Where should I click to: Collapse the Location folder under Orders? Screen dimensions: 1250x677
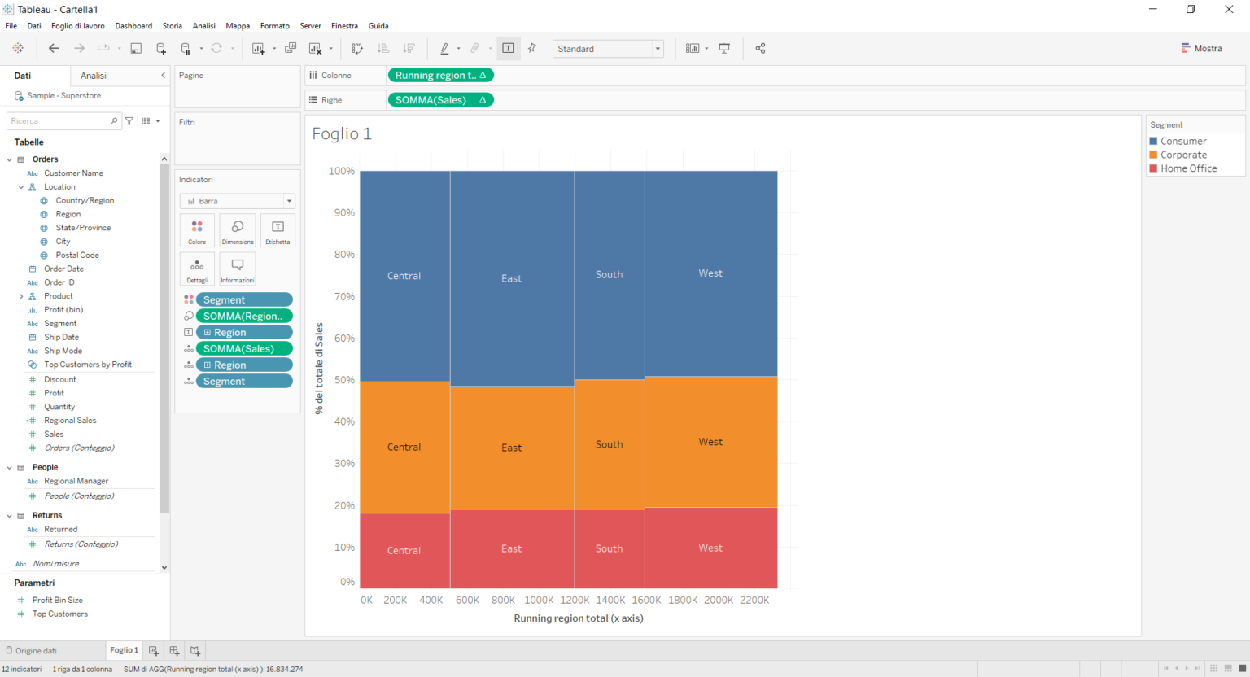coord(20,186)
